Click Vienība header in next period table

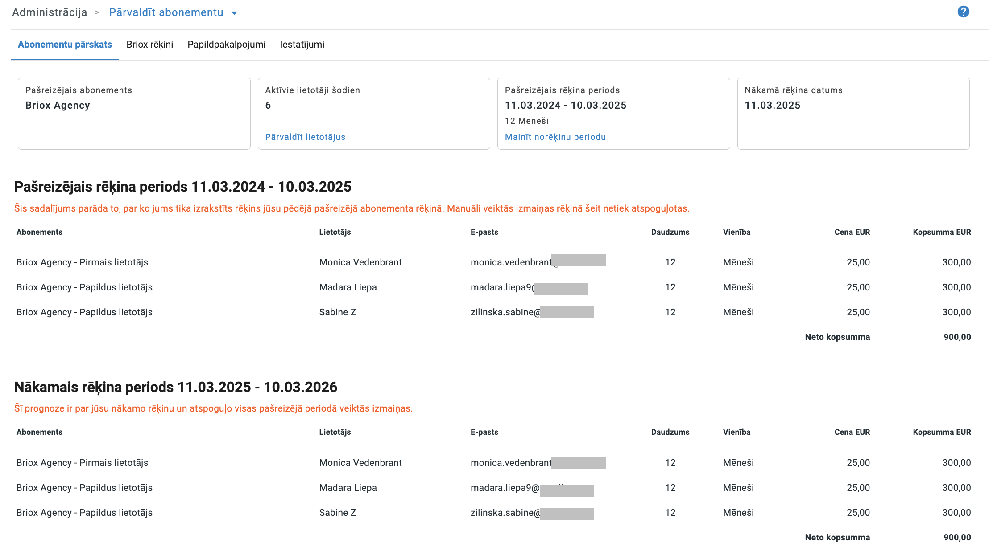736,432
